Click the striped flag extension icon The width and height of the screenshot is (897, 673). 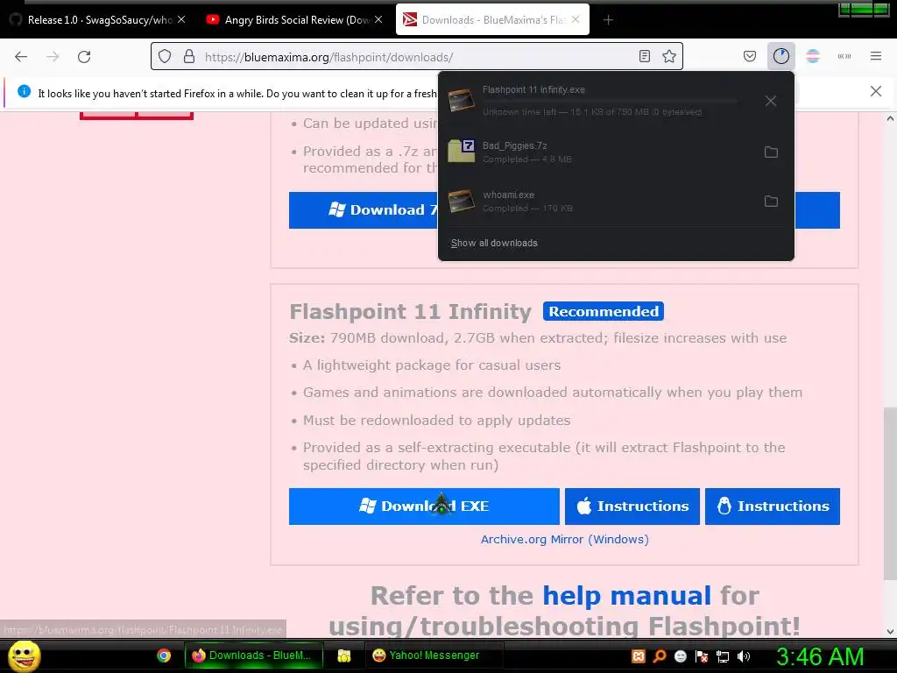click(813, 56)
